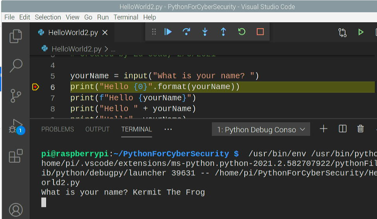377x219 pixels.
Task: Open the Search view icon
Action: click(x=16, y=65)
